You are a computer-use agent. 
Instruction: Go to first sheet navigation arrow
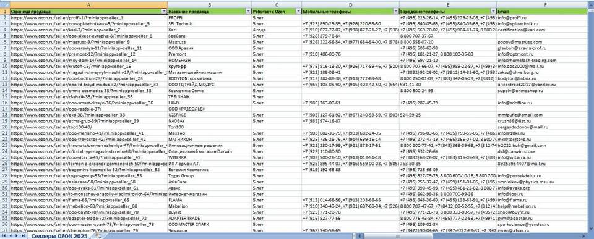pyautogui.click(x=4, y=236)
